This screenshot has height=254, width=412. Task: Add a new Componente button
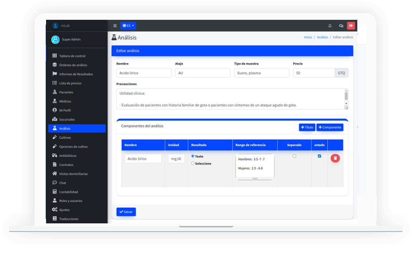[330, 127]
